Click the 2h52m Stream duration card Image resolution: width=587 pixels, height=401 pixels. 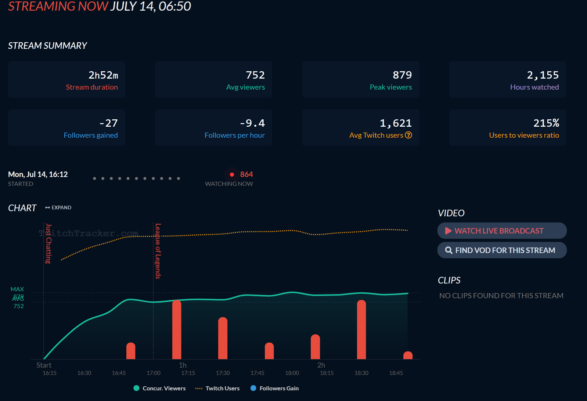pyautogui.click(x=66, y=80)
